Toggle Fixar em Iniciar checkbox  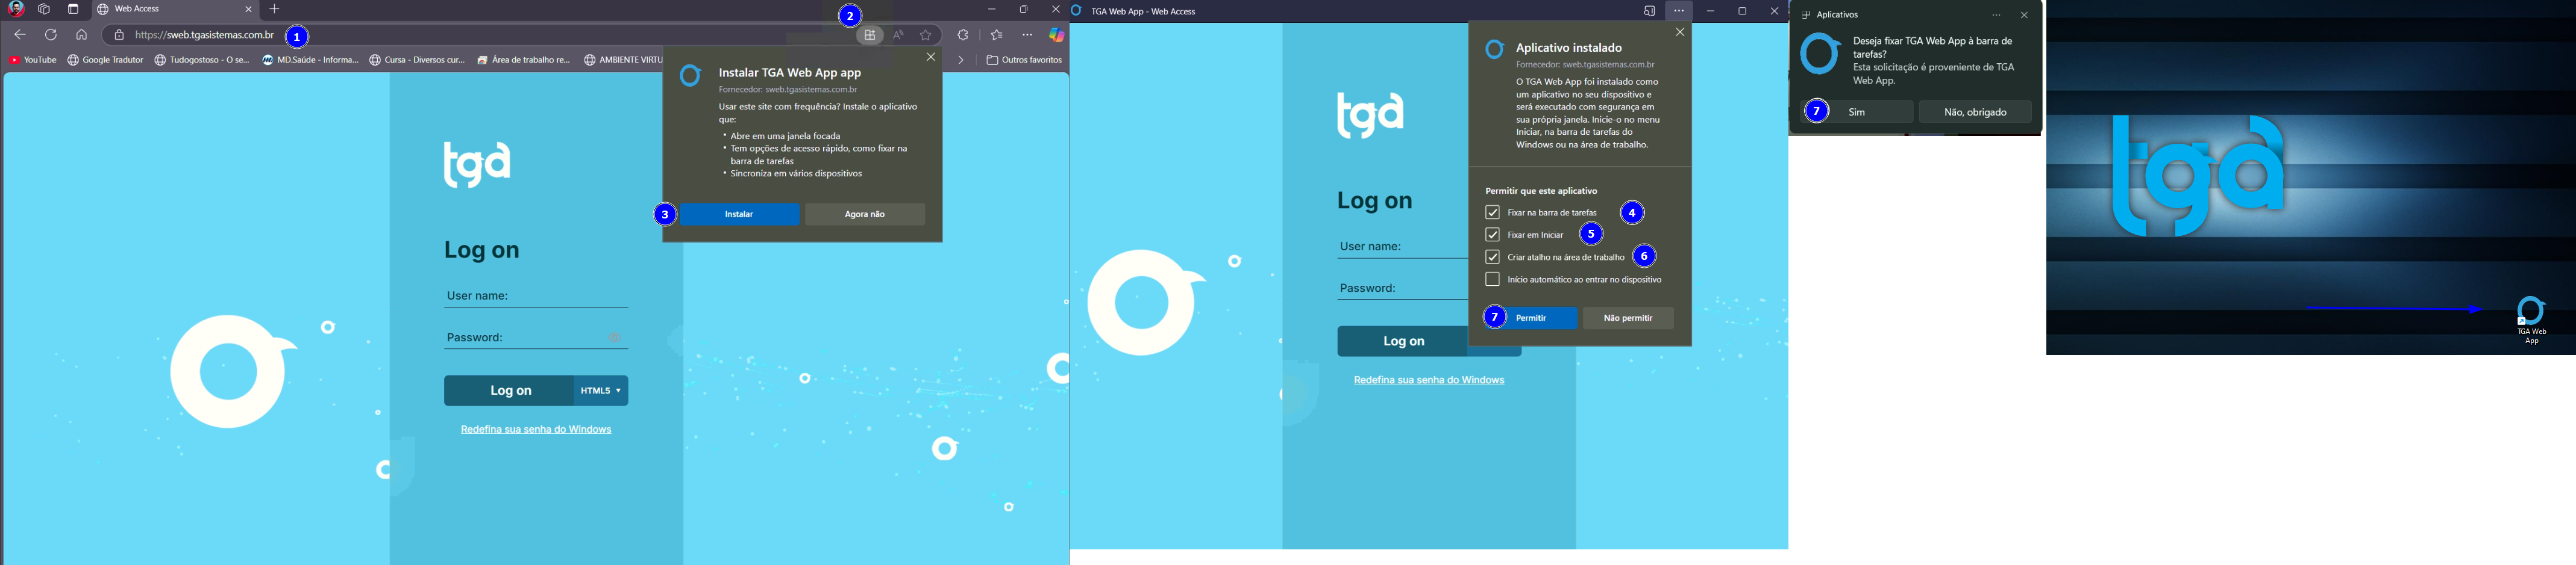(1492, 236)
